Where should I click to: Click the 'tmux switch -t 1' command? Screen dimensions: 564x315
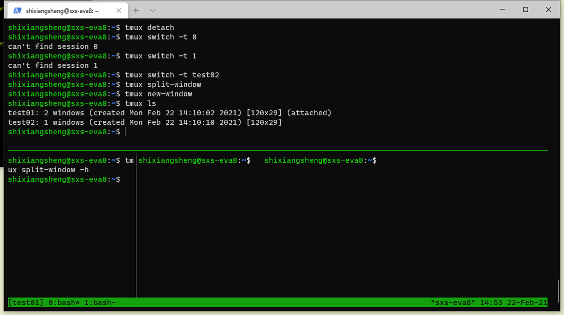click(x=161, y=56)
